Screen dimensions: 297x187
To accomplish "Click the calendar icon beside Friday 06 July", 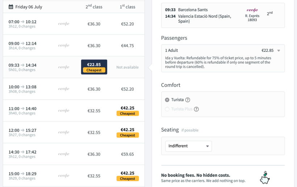I will [11, 7].
